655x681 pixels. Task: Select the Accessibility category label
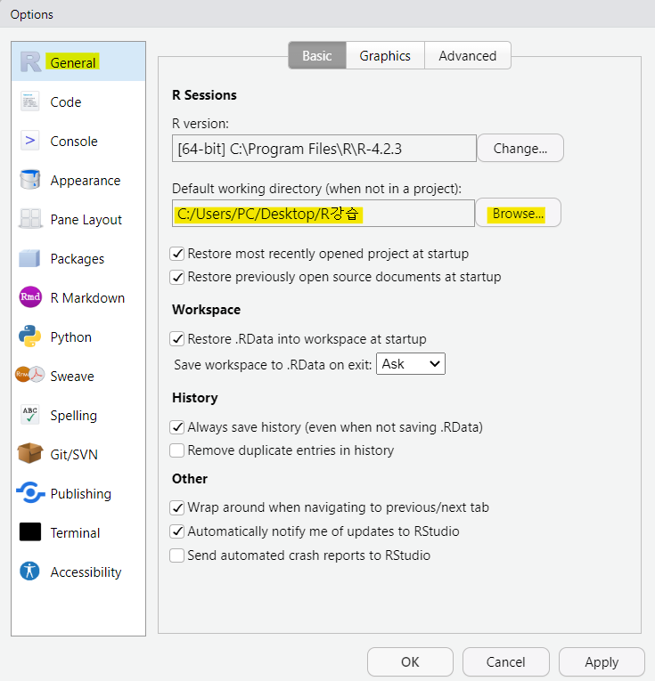86,572
